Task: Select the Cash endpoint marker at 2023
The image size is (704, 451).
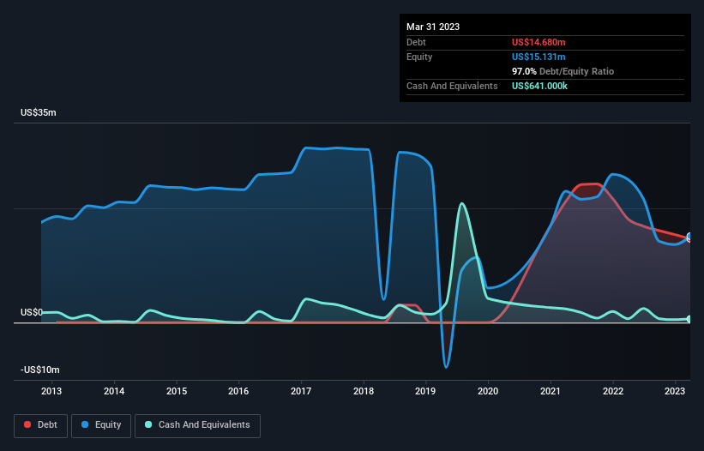Action: point(690,319)
